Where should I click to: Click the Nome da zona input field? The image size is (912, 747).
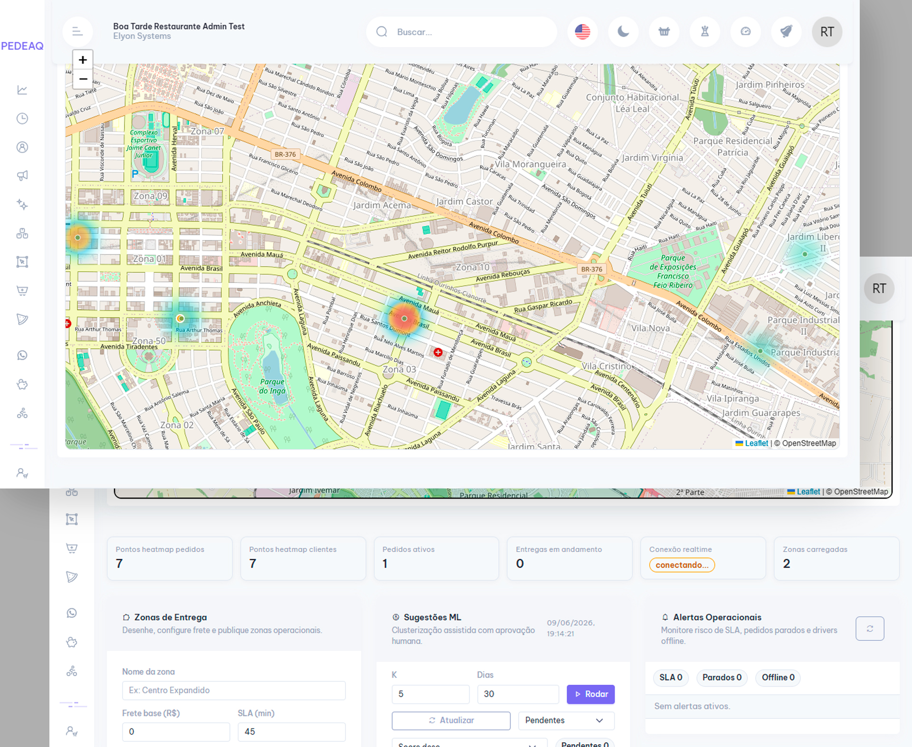pyautogui.click(x=234, y=690)
